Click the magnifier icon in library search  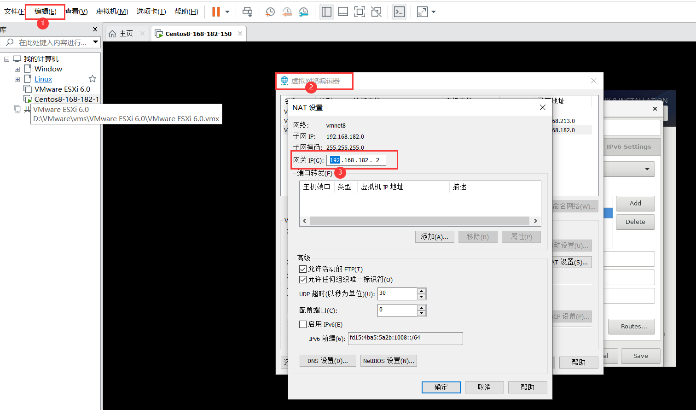pyautogui.click(x=10, y=42)
